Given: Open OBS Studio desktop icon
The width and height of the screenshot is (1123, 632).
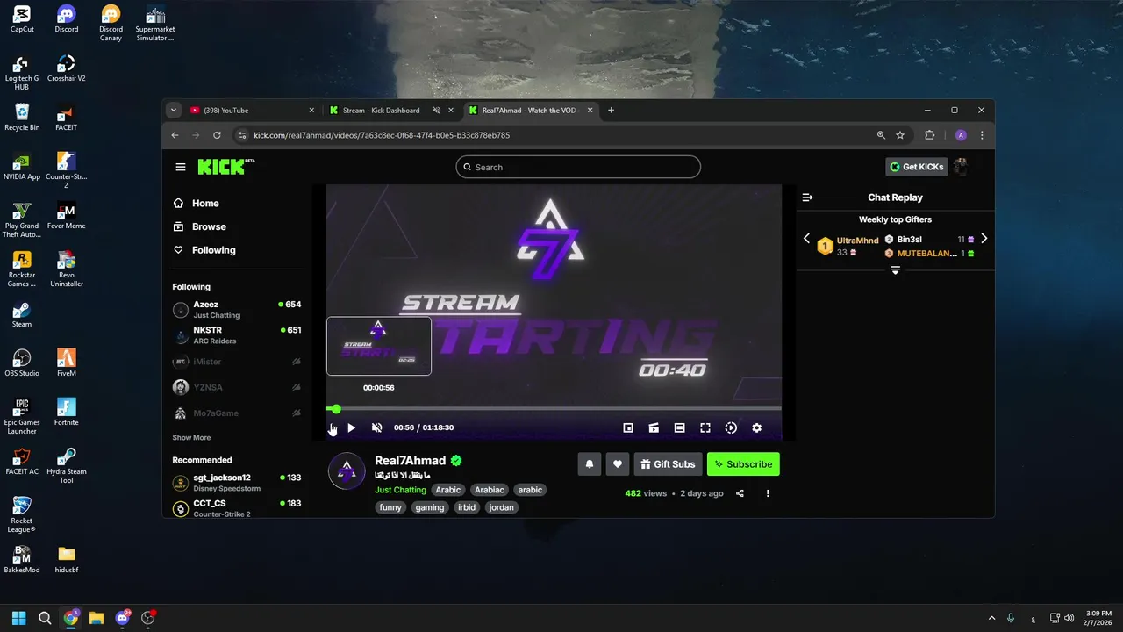Looking at the screenshot, I should [x=22, y=363].
